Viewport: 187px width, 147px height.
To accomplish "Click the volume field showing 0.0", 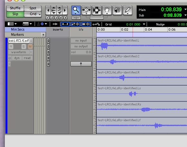I will (81, 52).
